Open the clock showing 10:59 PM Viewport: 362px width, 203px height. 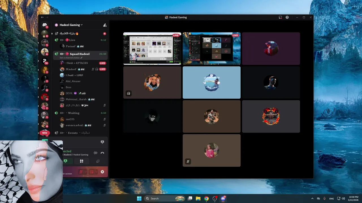(x=354, y=198)
